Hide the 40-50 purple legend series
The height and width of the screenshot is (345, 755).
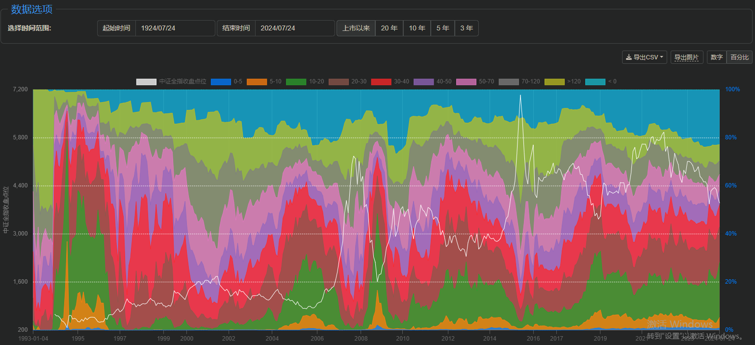tap(423, 81)
